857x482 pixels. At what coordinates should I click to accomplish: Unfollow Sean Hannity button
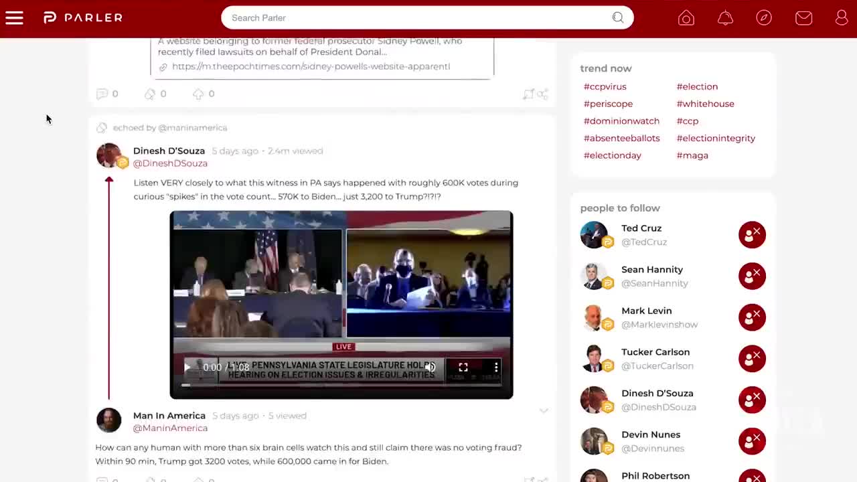point(752,276)
